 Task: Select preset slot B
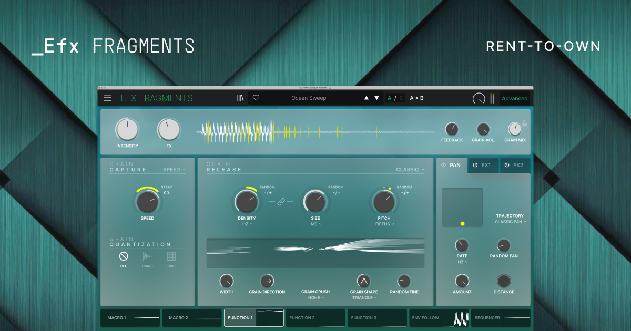401,98
